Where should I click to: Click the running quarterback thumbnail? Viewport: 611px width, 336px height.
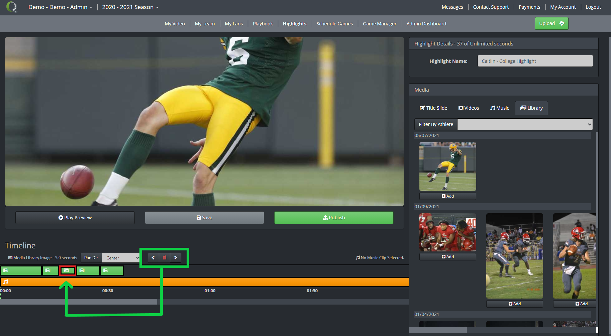coord(575,256)
